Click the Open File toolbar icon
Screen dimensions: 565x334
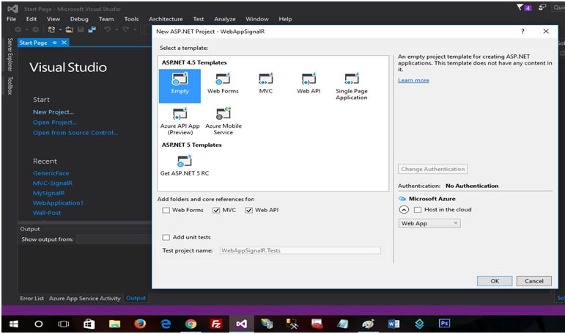(69, 29)
